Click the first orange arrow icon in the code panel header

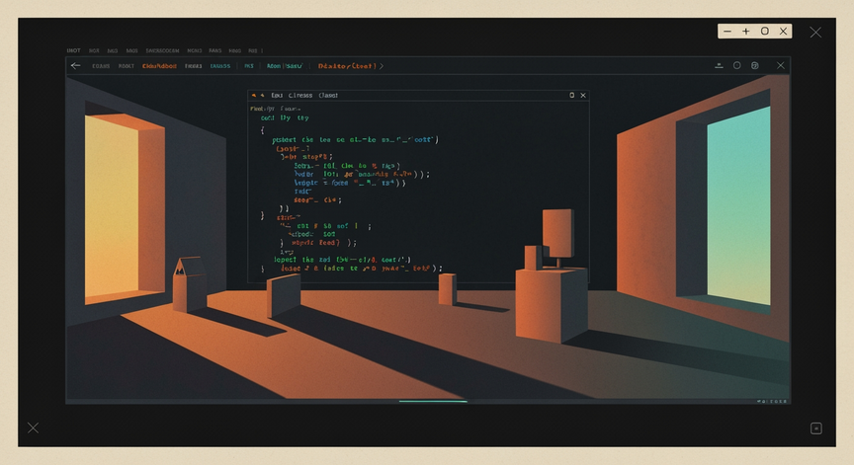[x=254, y=95]
